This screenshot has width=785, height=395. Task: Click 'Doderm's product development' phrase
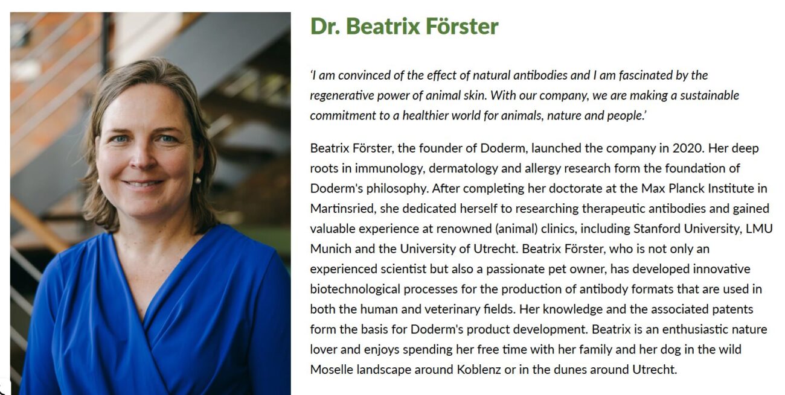(498, 329)
